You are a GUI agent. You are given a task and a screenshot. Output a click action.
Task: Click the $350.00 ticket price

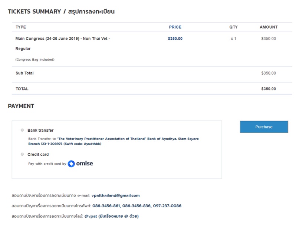click(x=175, y=39)
